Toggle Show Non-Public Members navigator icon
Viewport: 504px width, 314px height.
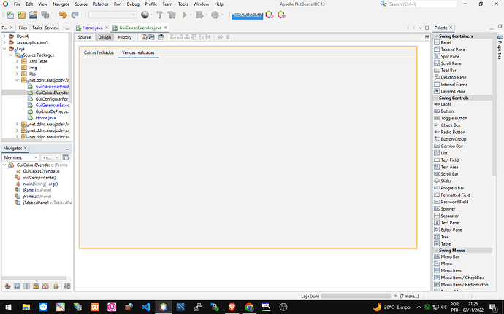tap(36, 286)
